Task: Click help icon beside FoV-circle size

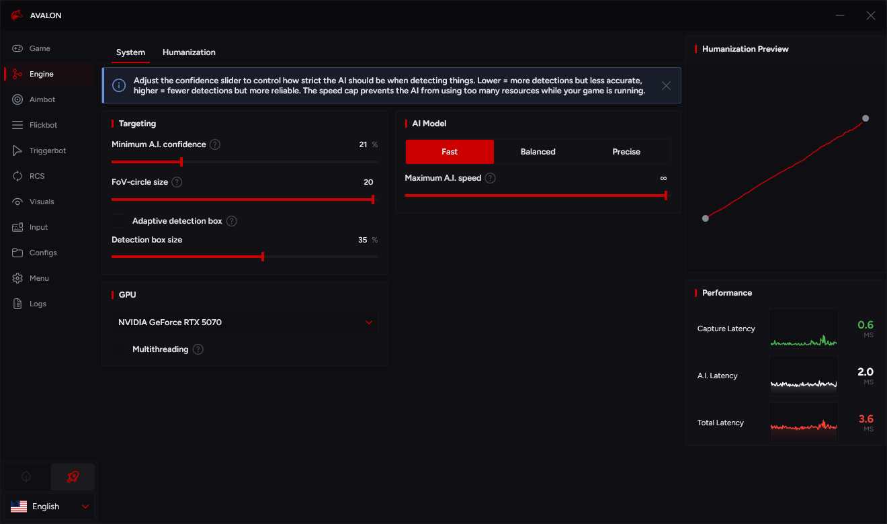Action: pos(177,182)
